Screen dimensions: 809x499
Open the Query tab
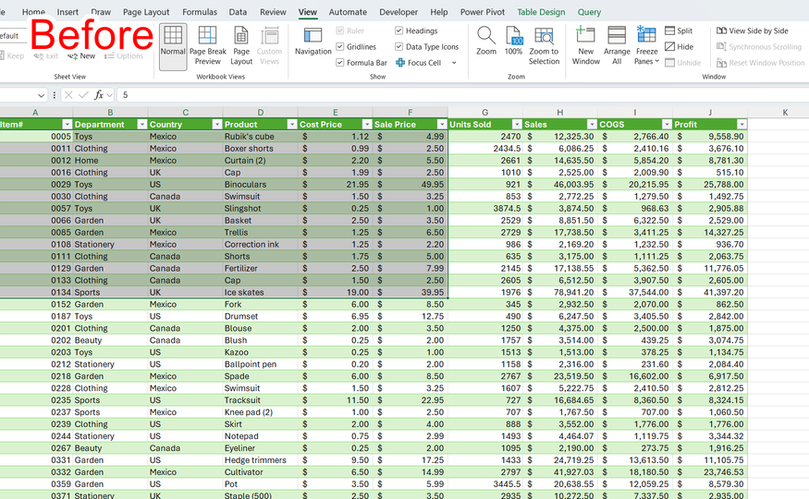tap(589, 12)
